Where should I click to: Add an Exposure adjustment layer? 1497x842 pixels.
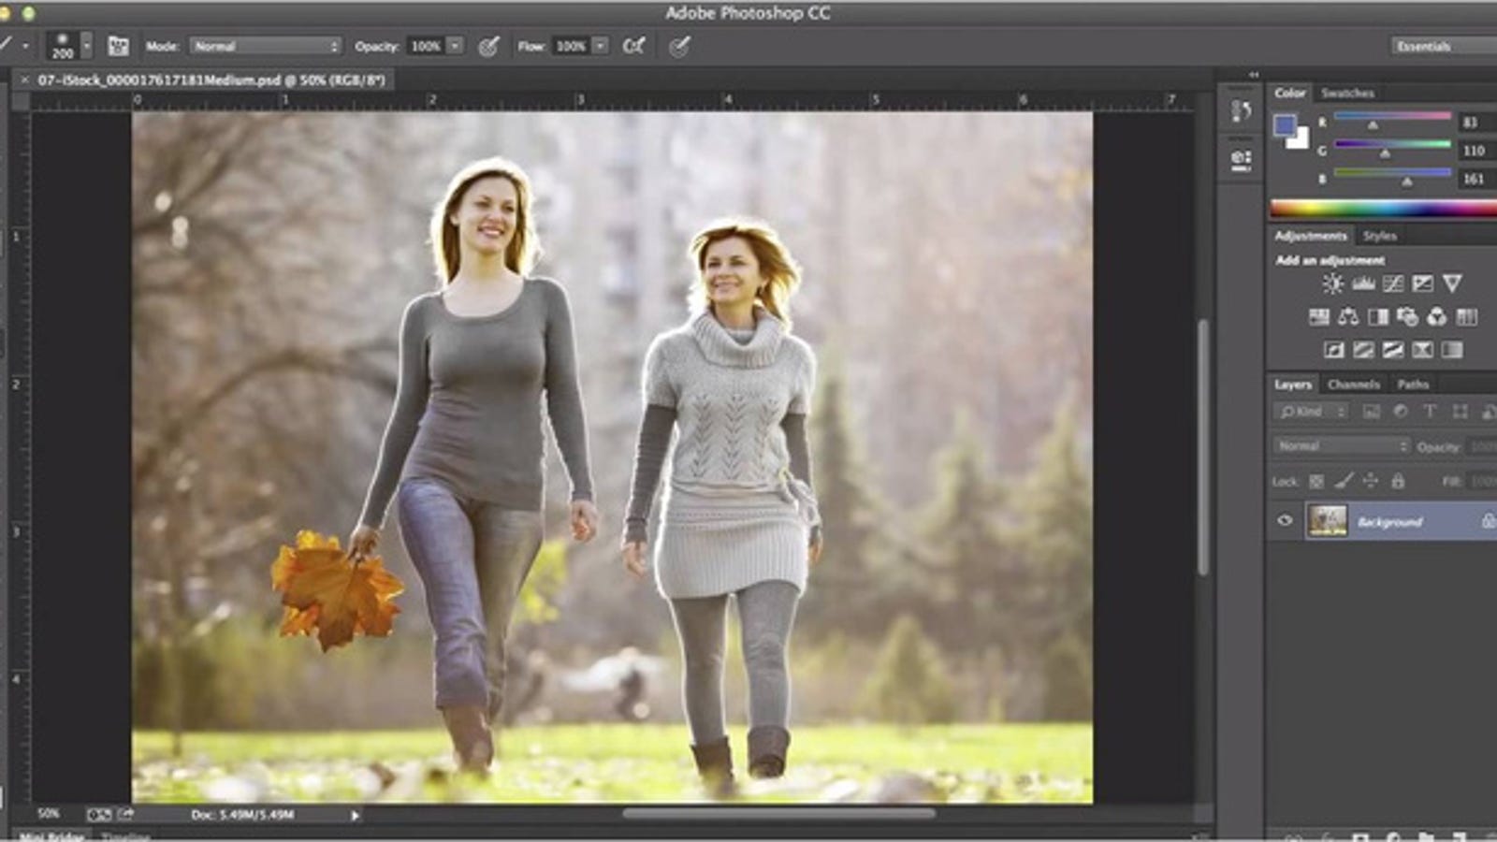tap(1422, 283)
